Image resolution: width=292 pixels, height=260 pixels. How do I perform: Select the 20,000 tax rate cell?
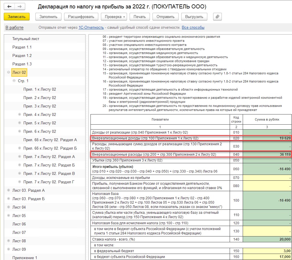[x=267, y=239]
